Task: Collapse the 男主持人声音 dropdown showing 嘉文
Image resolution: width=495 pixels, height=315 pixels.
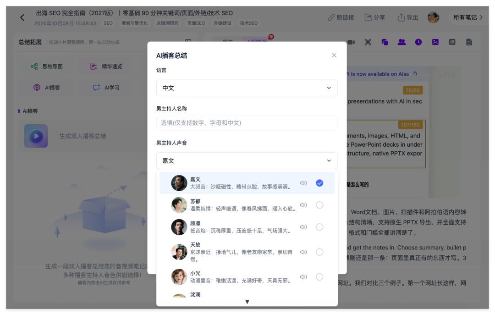Action: coord(247,161)
